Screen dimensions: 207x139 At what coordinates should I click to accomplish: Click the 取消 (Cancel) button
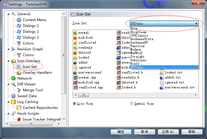click(x=145, y=132)
